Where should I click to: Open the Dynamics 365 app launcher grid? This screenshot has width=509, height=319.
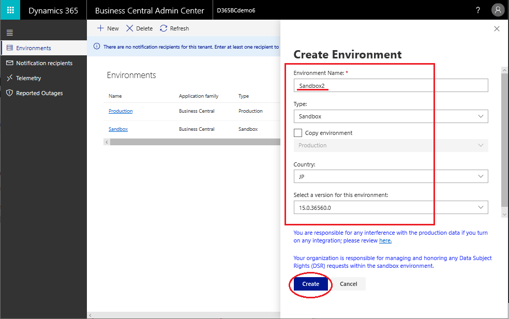[x=10, y=10]
